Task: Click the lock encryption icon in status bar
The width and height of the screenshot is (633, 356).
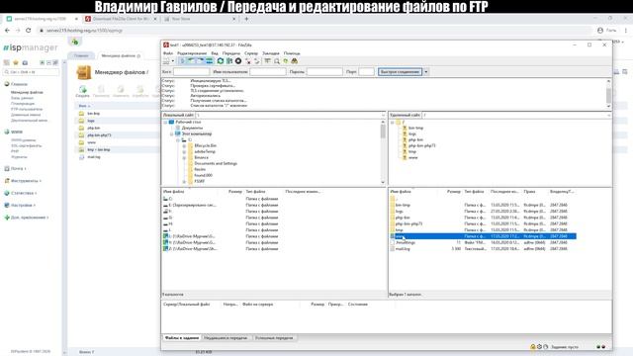Action: [x=532, y=347]
